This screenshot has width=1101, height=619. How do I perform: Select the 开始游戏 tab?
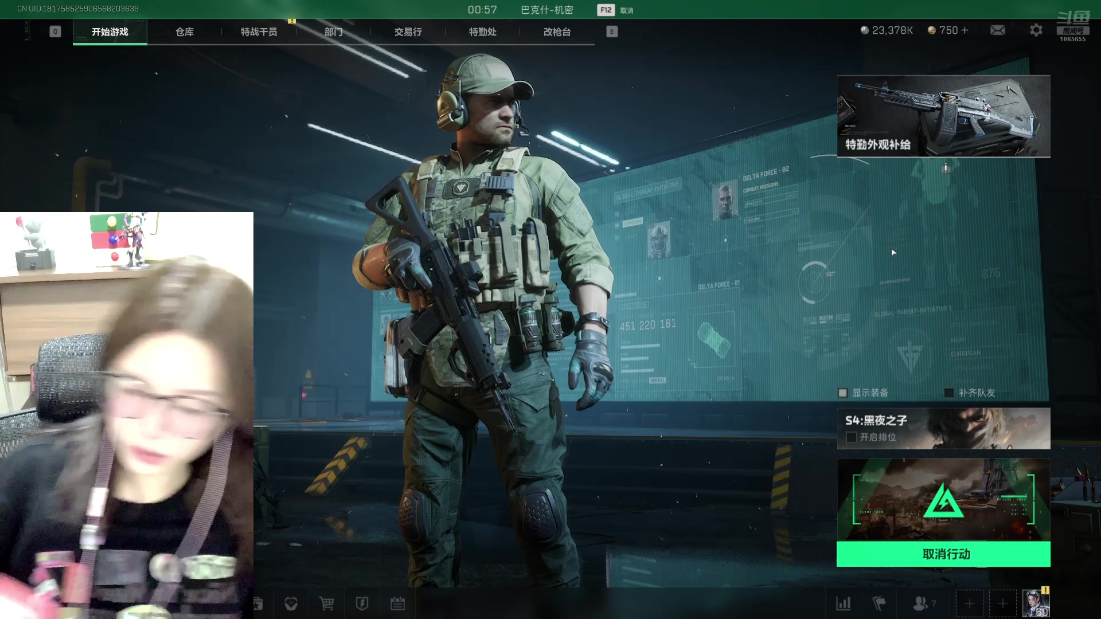pos(110,32)
